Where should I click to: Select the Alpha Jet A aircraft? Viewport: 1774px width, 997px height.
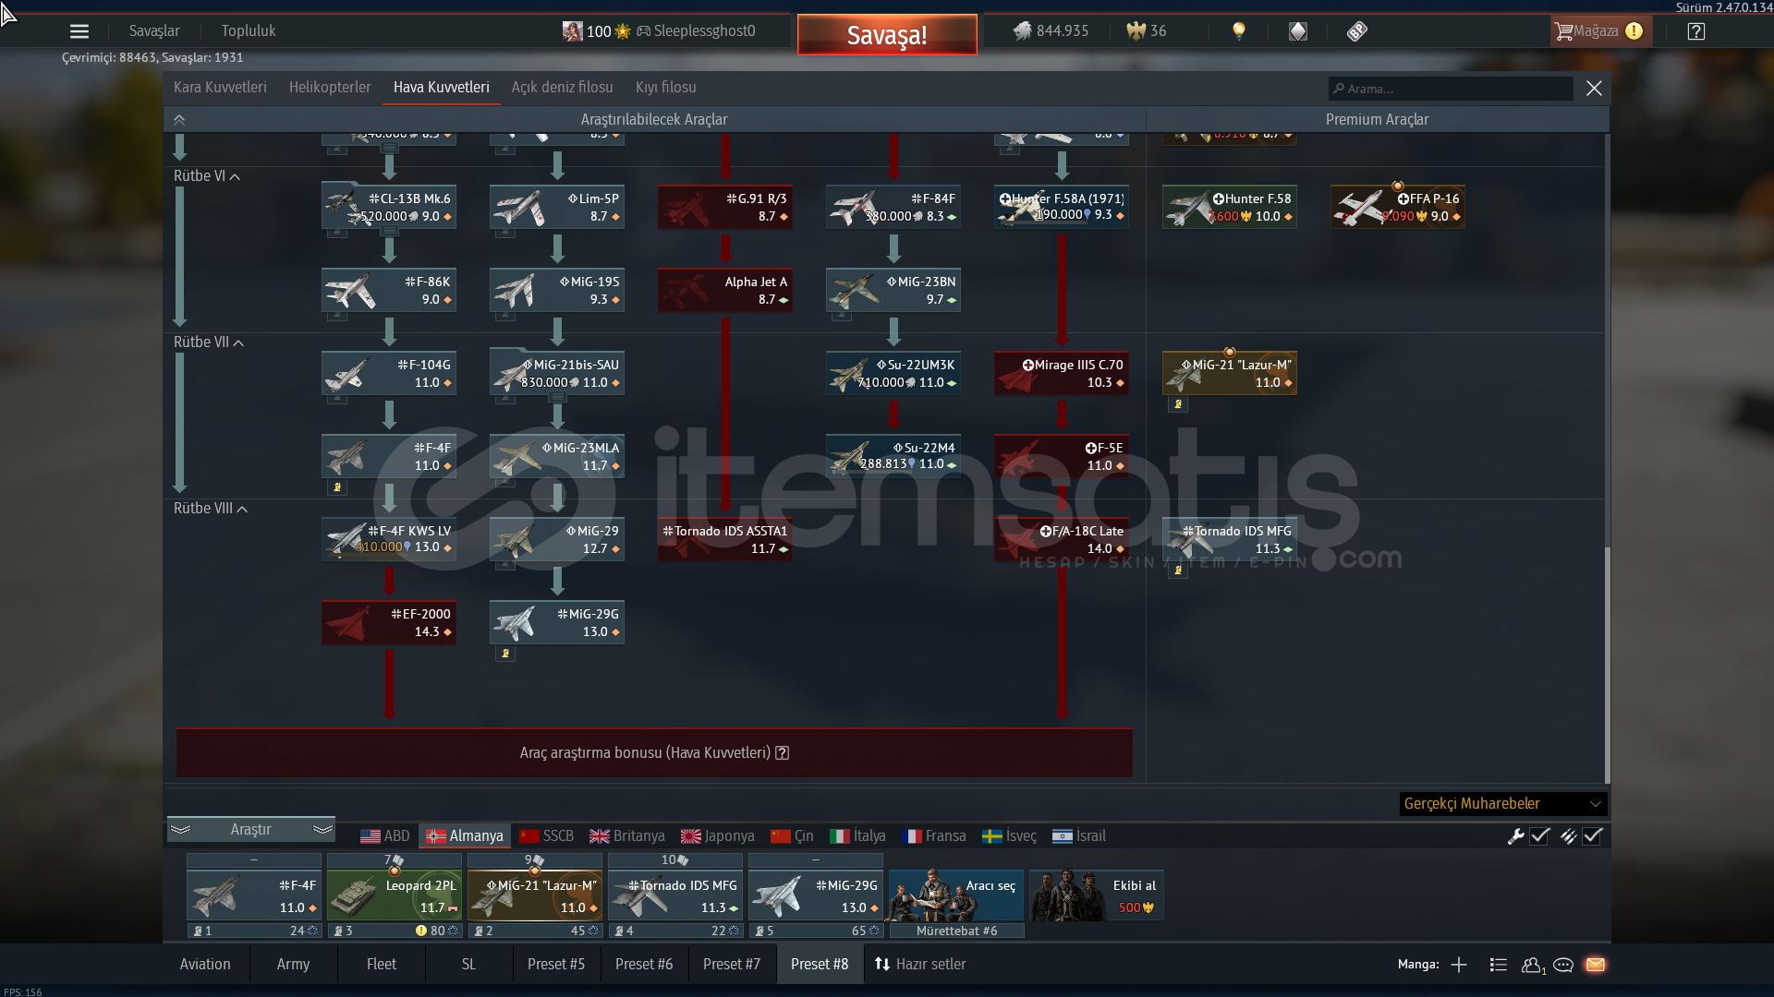point(725,290)
